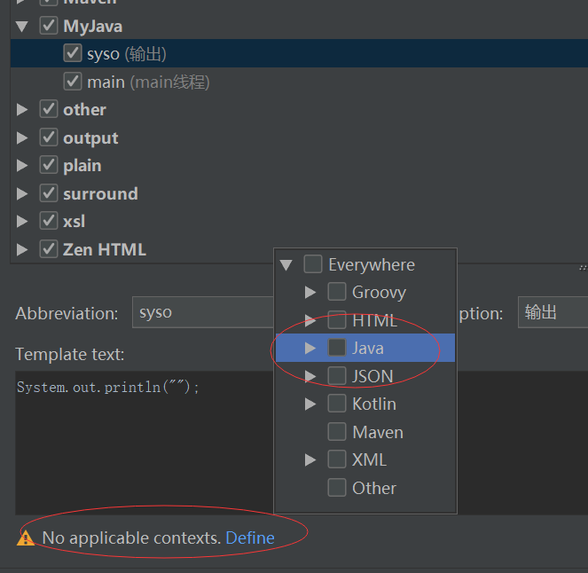The width and height of the screenshot is (588, 573).
Task: Select the main (main线程) template item
Action: (147, 82)
